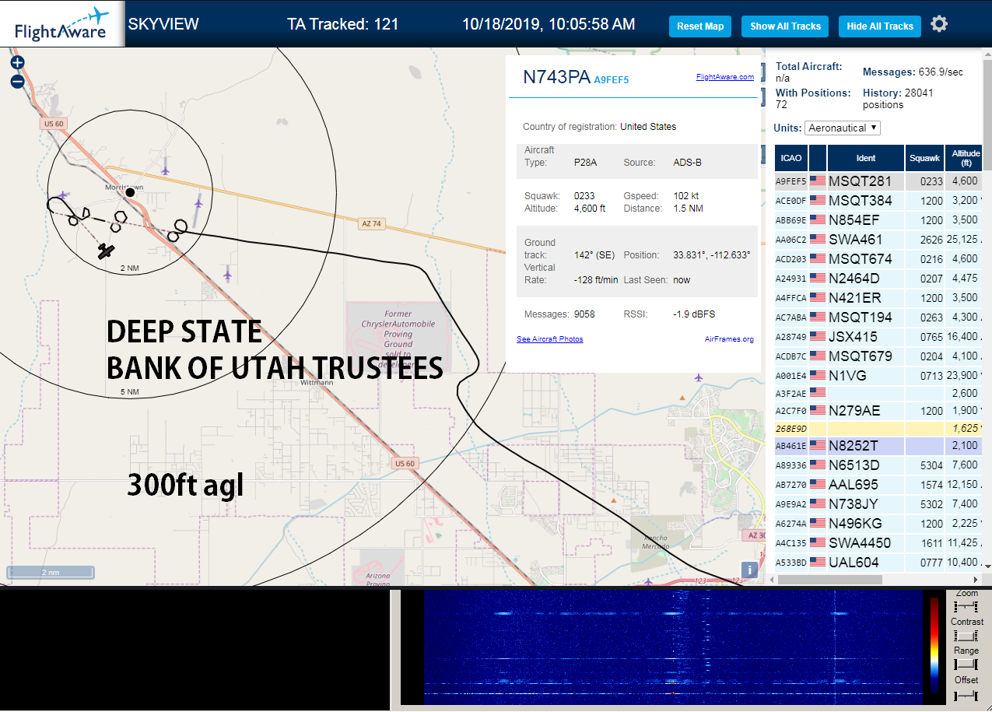Select the yellow row with ICAO 268E9D
The height and width of the screenshot is (712, 992).
pyautogui.click(x=878, y=428)
